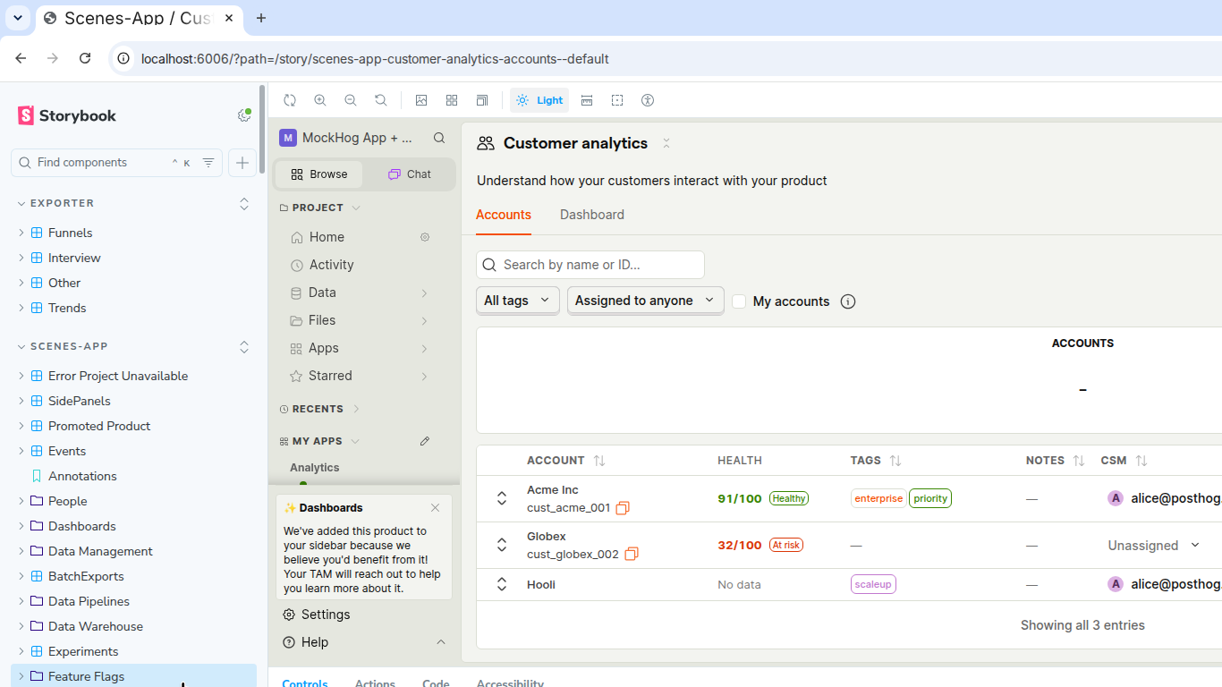Toggle the grid background icon
Image resolution: width=1222 pixels, height=687 pixels.
452,100
